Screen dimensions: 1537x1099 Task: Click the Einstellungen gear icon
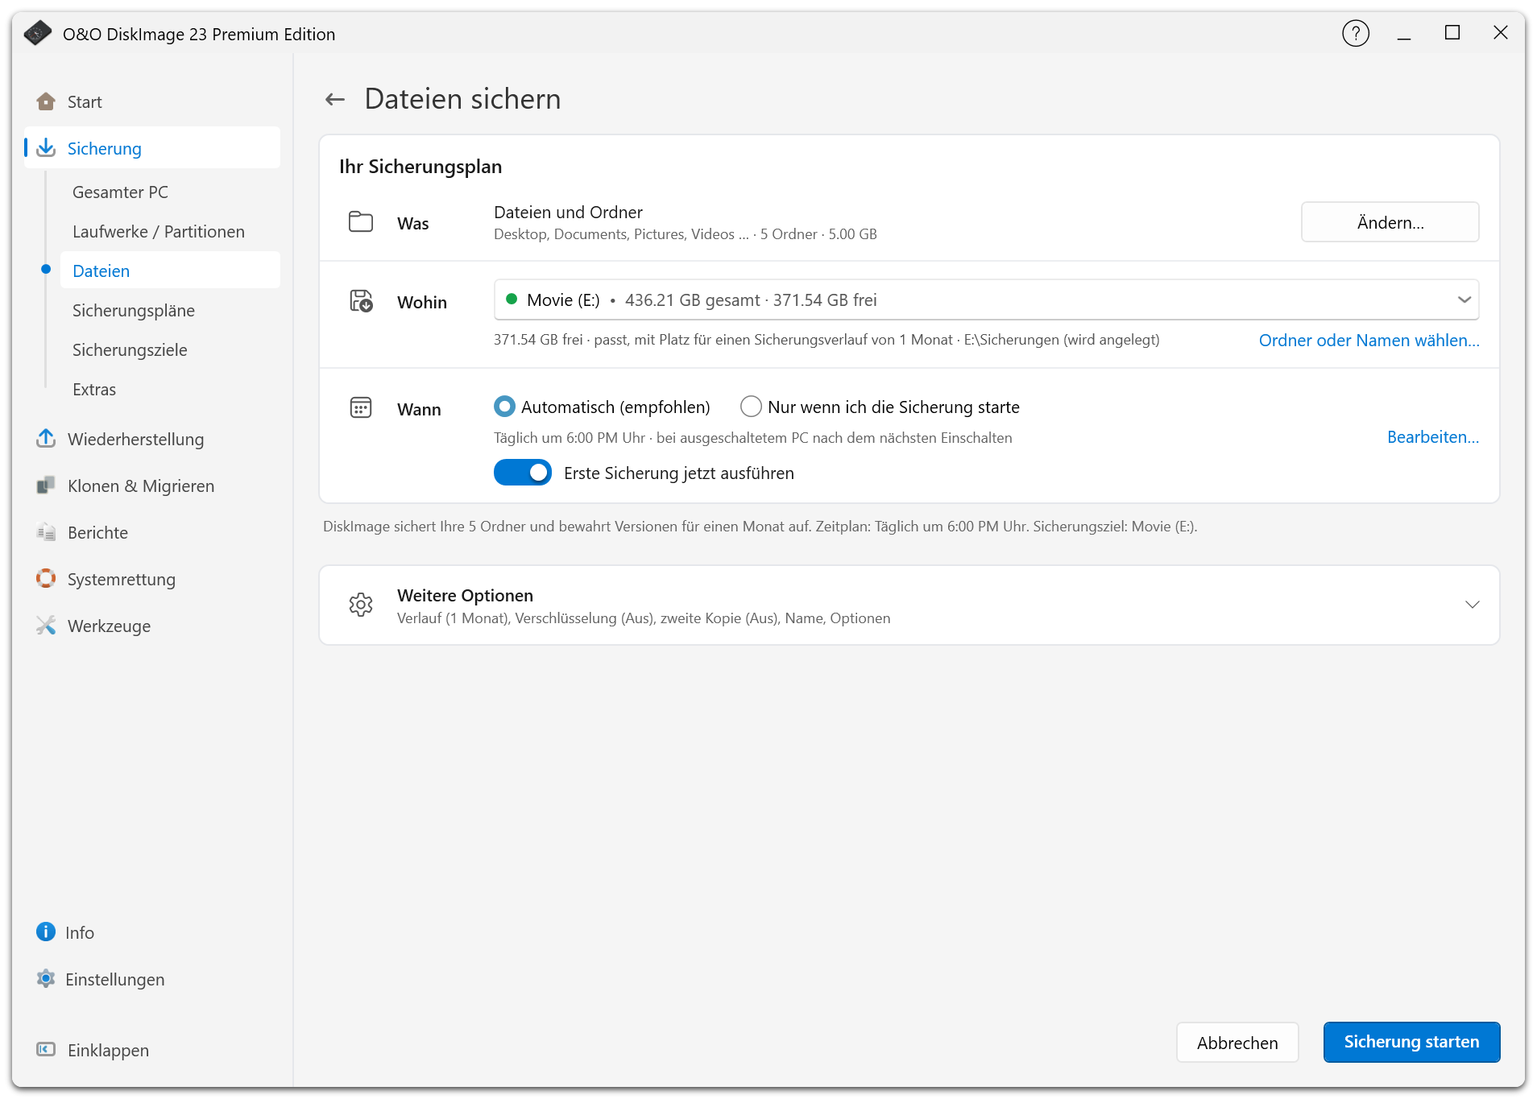tap(46, 979)
